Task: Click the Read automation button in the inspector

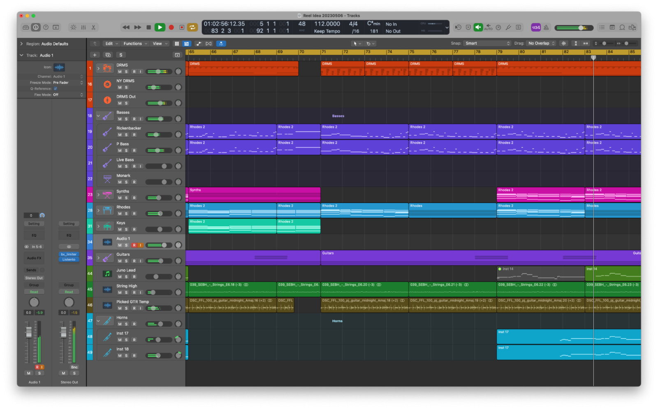Action: click(x=34, y=291)
